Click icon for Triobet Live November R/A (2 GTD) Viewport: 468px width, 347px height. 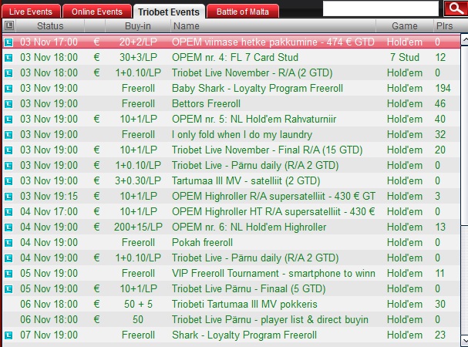[8, 72]
